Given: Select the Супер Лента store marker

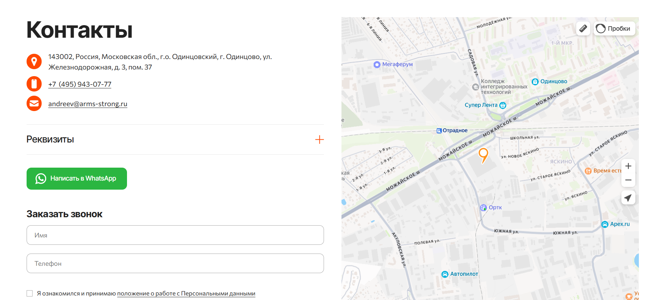Looking at the screenshot, I should 502,105.
